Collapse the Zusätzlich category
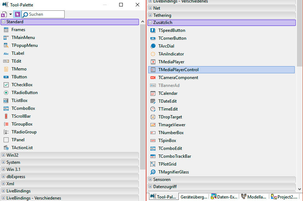Screen dimensions: 303x201 [150, 23]
